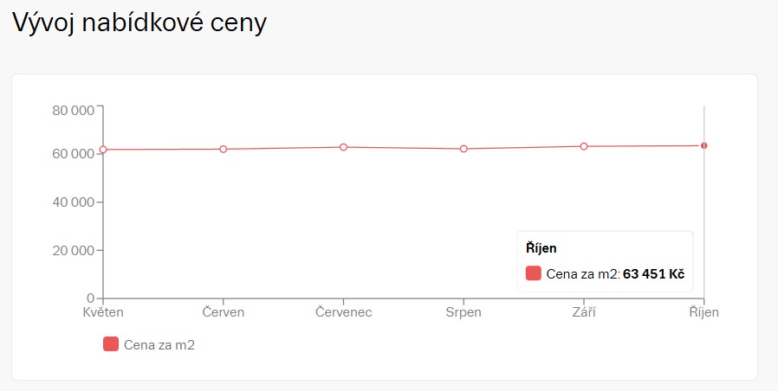Select the highlighted Říjen data point
The image size is (778, 391).
704,145
